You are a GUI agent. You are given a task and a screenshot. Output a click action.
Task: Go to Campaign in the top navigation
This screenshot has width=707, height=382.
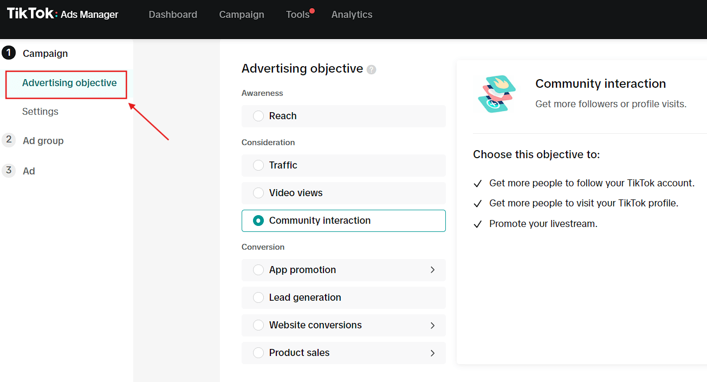(x=242, y=15)
